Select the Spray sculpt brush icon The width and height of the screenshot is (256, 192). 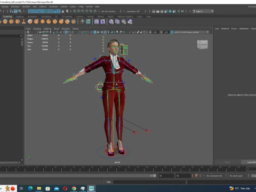36,22
